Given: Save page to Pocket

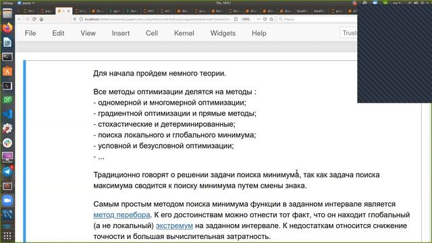Looking at the screenshot, I should click(x=265, y=20).
